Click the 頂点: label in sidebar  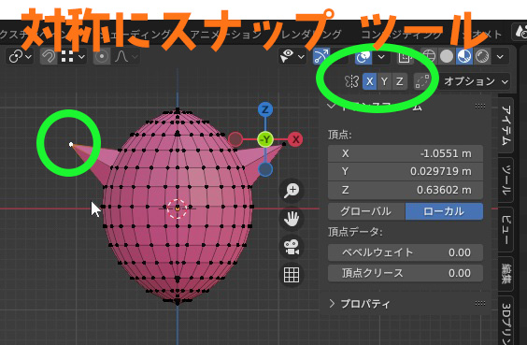click(x=340, y=135)
